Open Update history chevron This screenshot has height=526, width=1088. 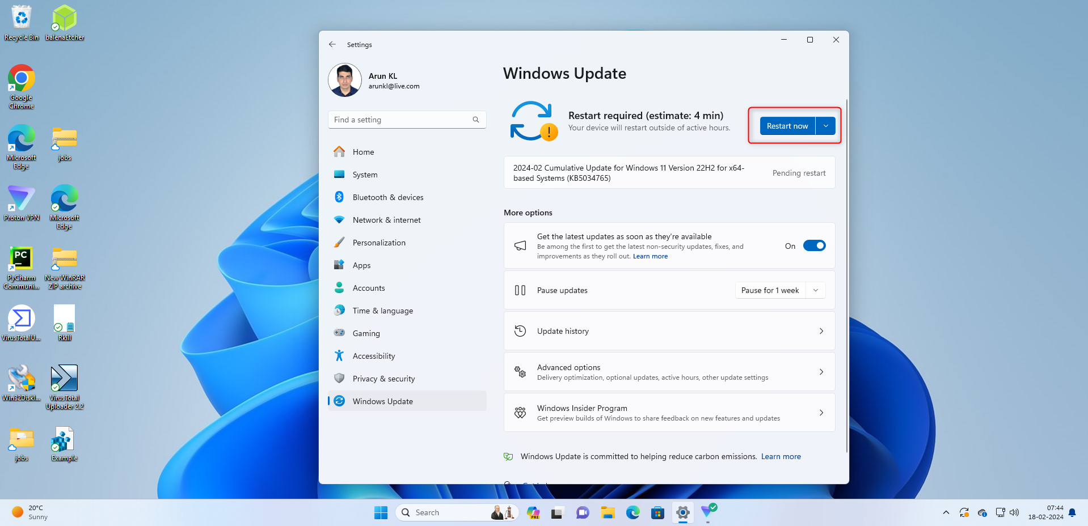(821, 331)
